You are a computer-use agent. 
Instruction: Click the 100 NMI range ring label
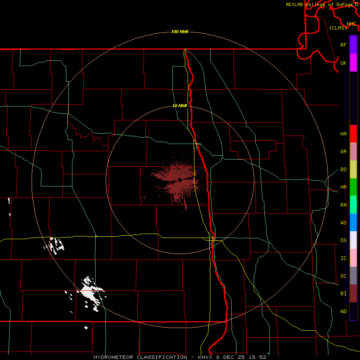point(180,32)
